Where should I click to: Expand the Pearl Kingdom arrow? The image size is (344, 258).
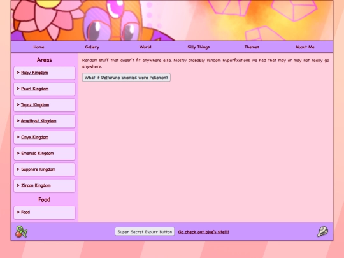point(18,89)
